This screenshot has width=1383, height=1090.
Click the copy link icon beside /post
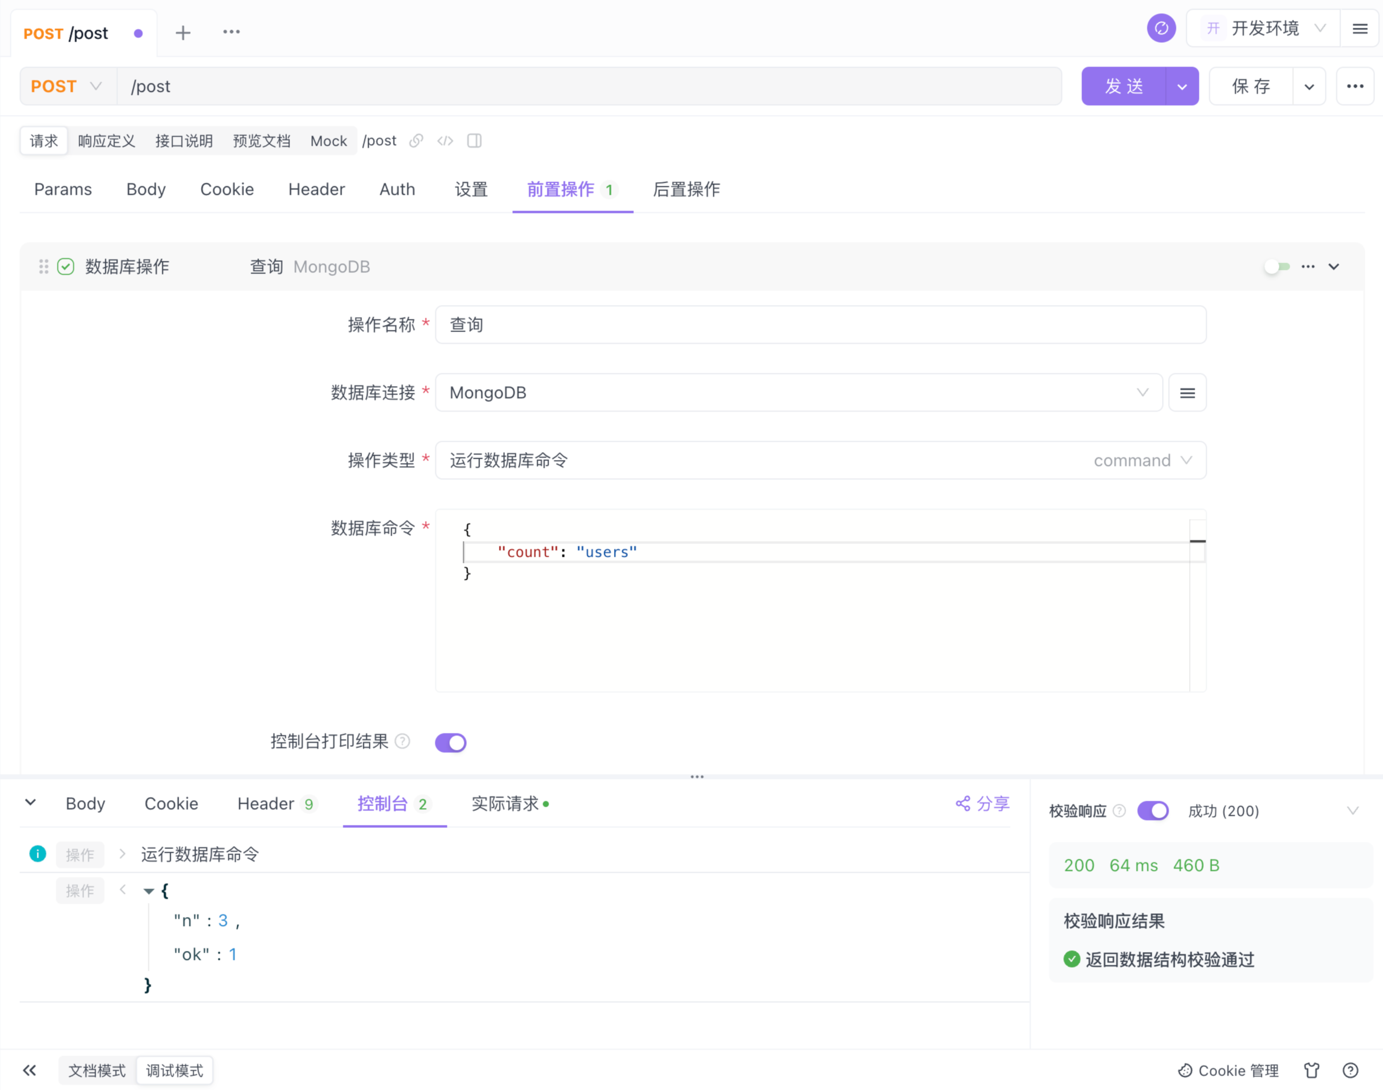pyautogui.click(x=416, y=140)
